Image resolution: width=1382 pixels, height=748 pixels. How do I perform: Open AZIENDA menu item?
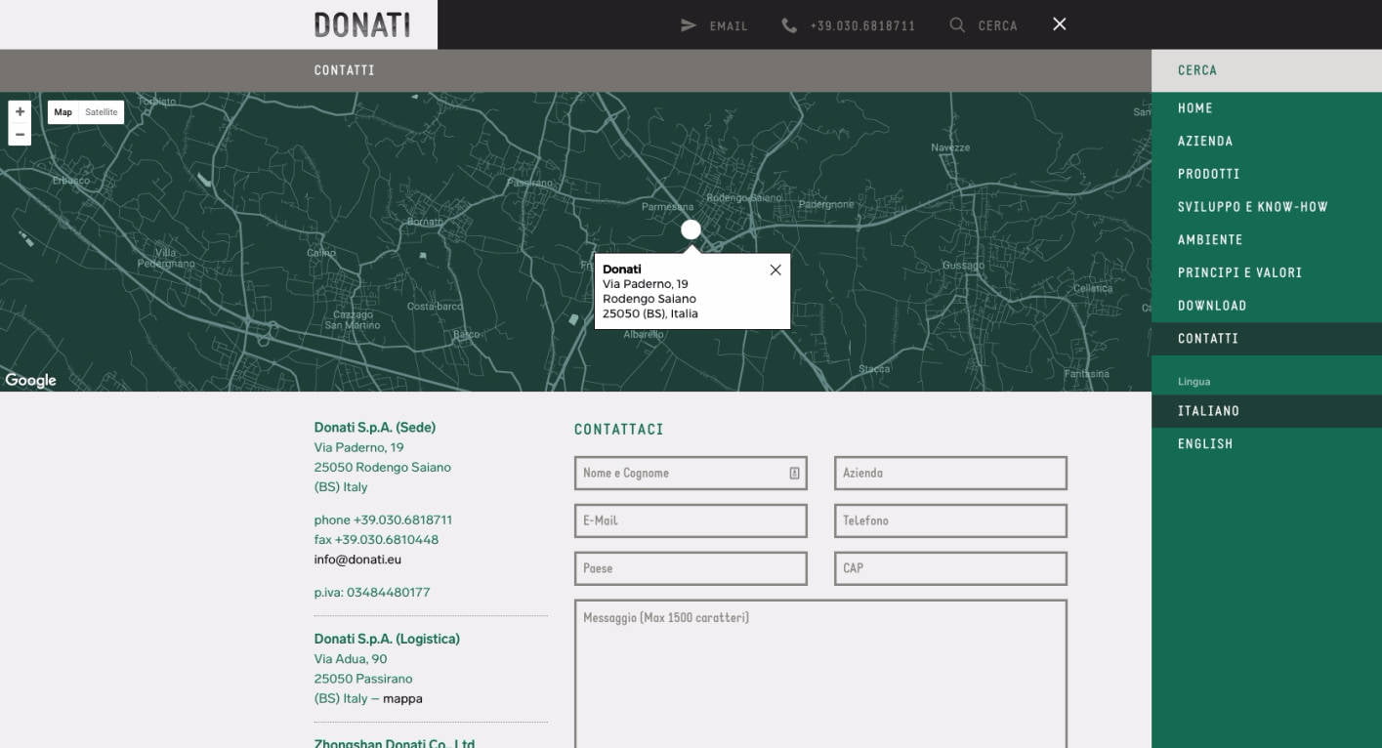[1267, 142]
